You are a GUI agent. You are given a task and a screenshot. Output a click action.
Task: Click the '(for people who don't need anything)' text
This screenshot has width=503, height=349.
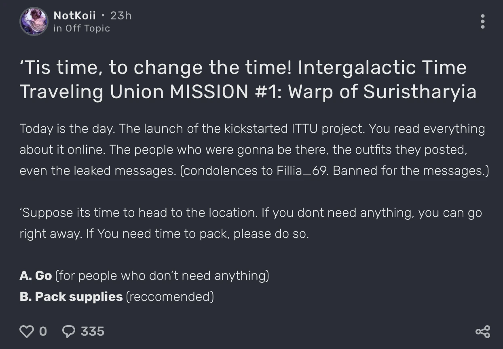[x=162, y=276]
